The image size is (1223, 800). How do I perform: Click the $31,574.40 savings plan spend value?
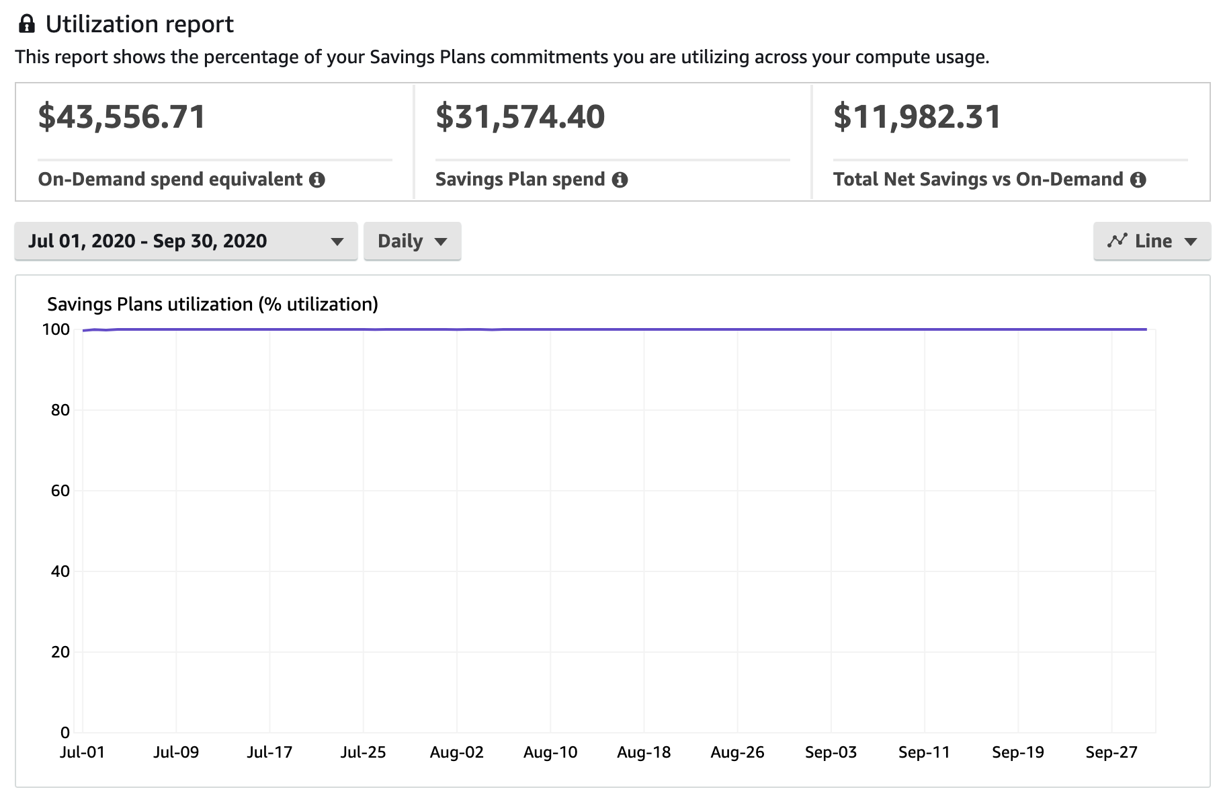tap(520, 117)
